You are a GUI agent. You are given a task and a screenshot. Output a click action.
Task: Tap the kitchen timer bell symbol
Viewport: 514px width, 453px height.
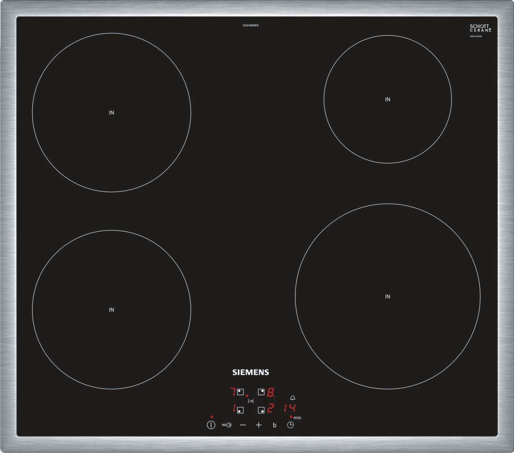(x=293, y=398)
